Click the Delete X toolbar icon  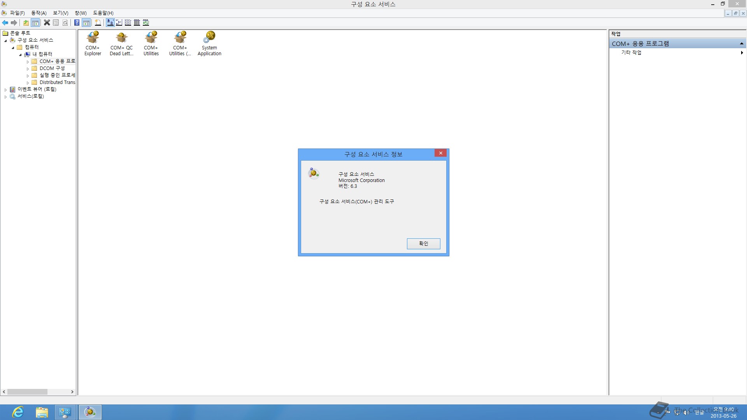pos(47,23)
